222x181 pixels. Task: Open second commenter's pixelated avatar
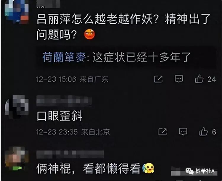[x=17, y=107]
